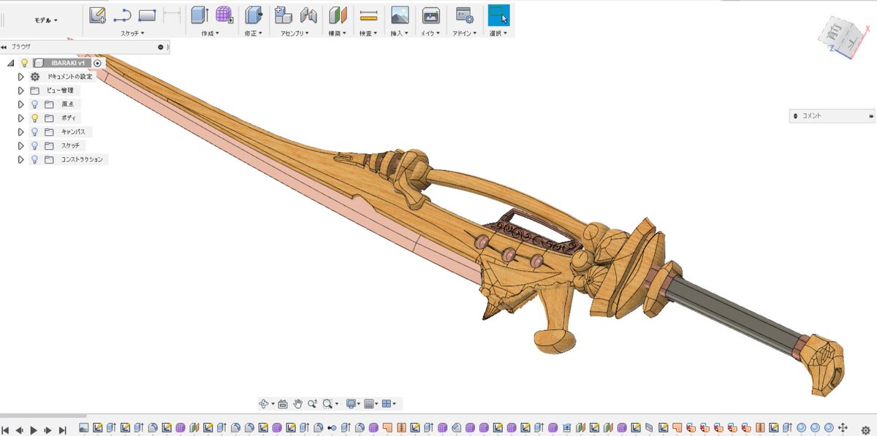877x436 pixels.
Task: Expand the ボディ tree node
Action: click(x=21, y=118)
